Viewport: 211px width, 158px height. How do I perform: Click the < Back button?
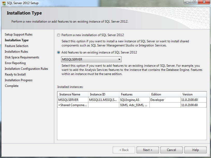pos(124,150)
